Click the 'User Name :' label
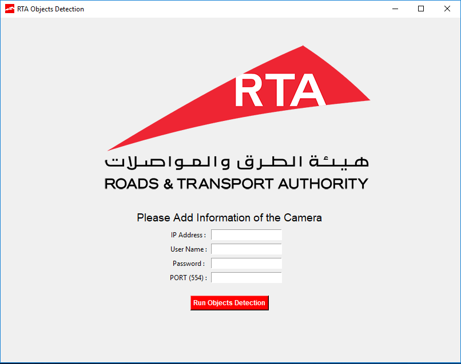 click(188, 249)
